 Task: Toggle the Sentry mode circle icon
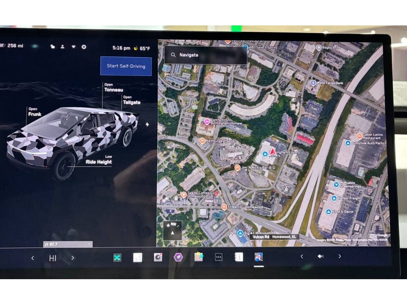click(84, 46)
